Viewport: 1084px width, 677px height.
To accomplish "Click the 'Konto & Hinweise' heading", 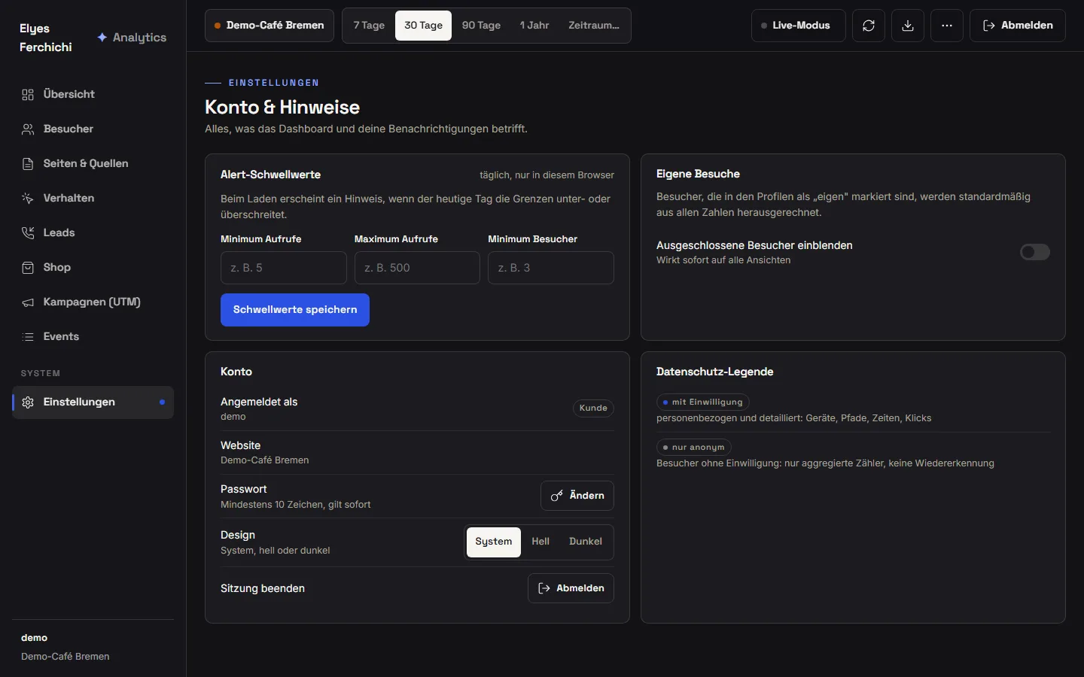I will click(282, 108).
